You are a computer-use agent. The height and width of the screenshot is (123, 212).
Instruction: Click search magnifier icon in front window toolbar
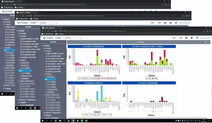[80, 38]
